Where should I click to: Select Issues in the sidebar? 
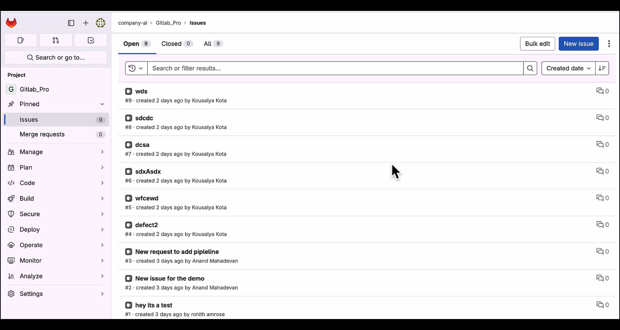[x=56, y=120]
